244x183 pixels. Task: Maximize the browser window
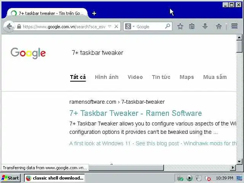click(232, 5)
